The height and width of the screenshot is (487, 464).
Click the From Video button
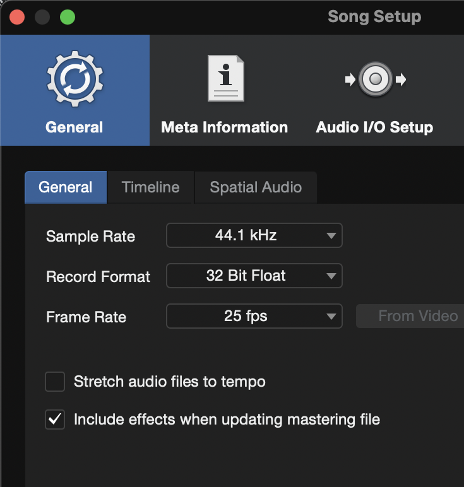pos(410,316)
